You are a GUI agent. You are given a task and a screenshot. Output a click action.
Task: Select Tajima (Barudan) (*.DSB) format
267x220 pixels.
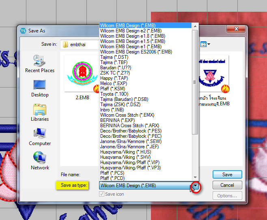(146, 99)
